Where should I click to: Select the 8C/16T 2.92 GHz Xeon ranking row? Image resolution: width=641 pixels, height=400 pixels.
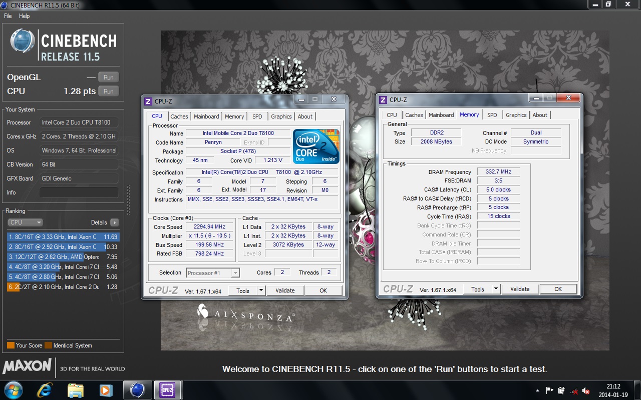coord(63,246)
